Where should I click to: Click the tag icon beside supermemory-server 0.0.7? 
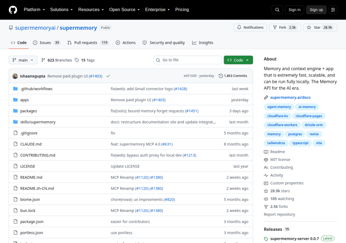[266, 239]
